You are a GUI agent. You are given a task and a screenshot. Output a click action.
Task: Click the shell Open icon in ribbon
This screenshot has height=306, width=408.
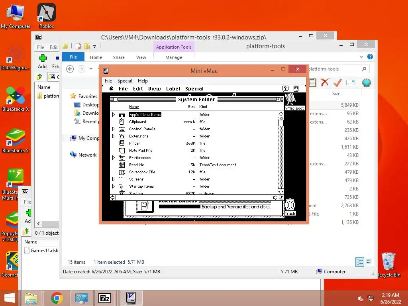coord(367,82)
